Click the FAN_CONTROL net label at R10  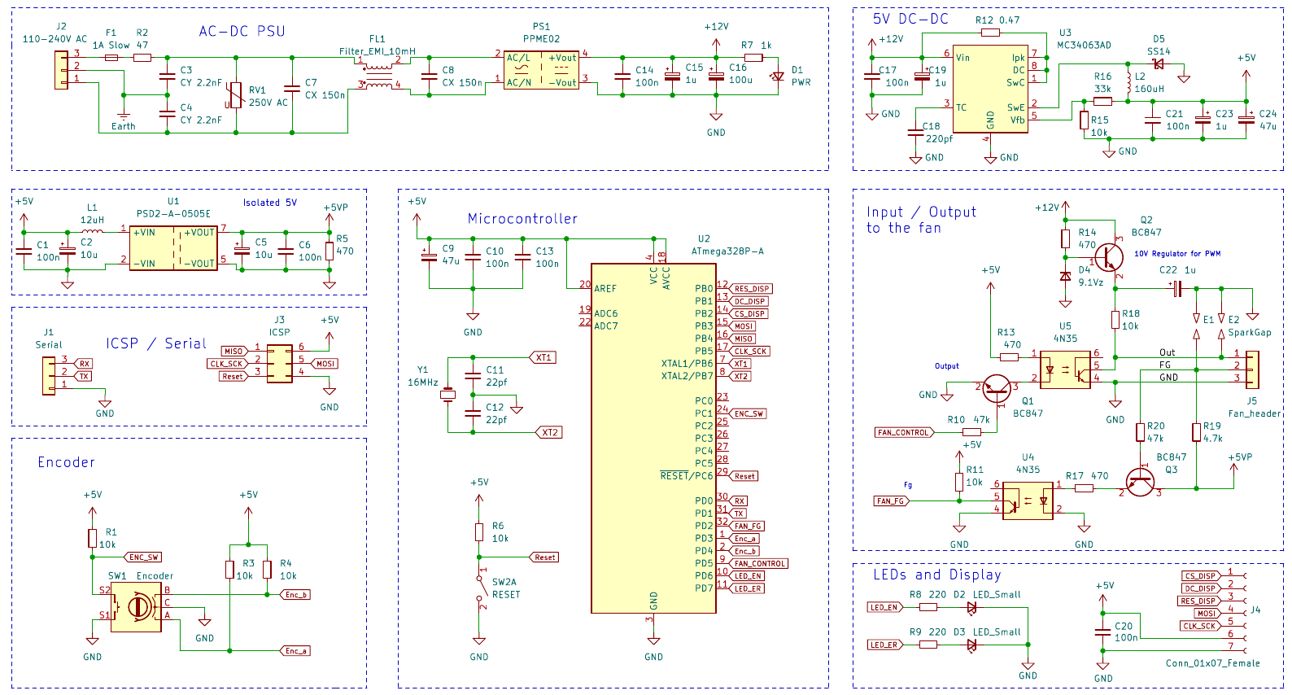pos(904,432)
